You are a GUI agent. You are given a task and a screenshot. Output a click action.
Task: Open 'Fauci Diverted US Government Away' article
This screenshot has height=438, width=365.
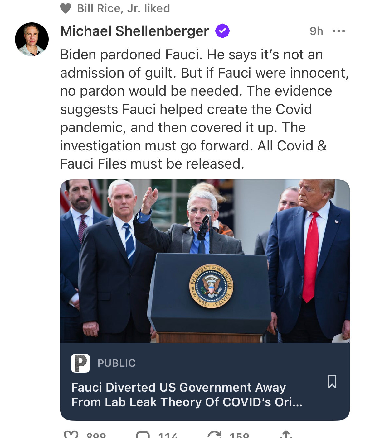point(187,395)
